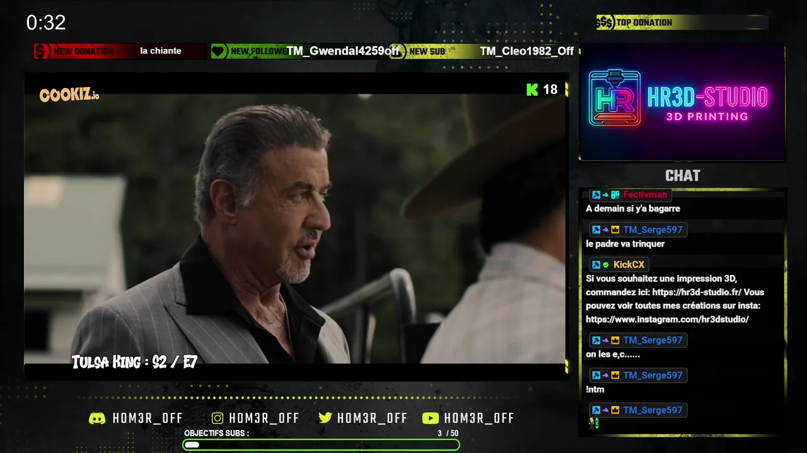The width and height of the screenshot is (807, 453).
Task: Click KickCX's green verified checkmark badge
Action: click(x=606, y=265)
